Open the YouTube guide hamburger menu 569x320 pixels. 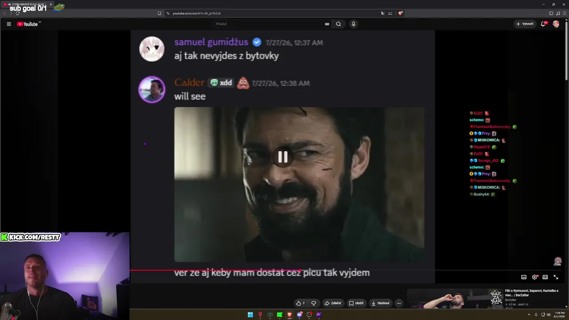click(9, 24)
